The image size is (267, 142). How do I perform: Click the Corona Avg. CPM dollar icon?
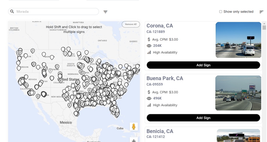click(x=149, y=39)
